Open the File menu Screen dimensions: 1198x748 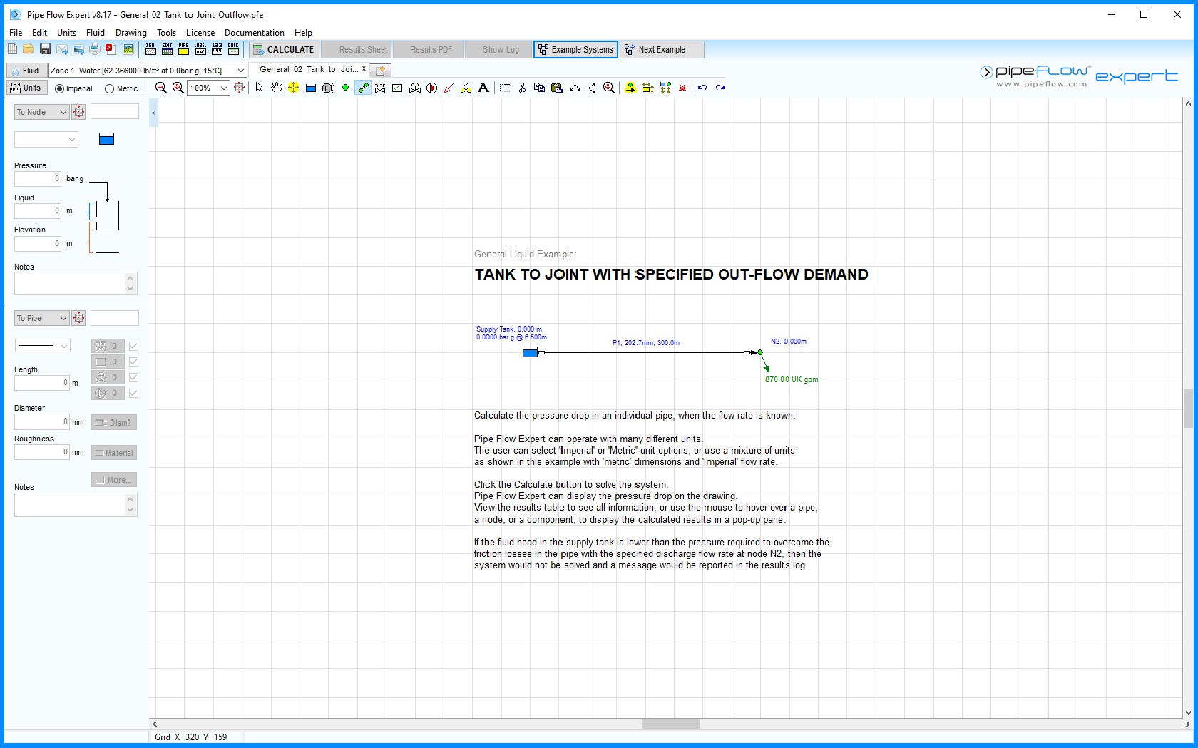click(16, 33)
